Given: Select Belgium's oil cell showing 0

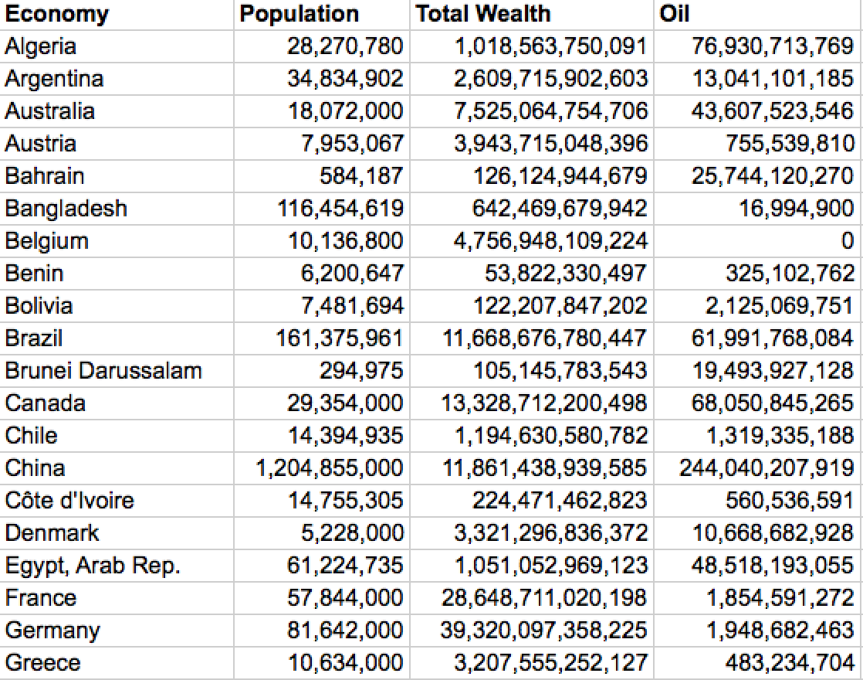Looking at the screenshot, I should pyautogui.click(x=847, y=241).
